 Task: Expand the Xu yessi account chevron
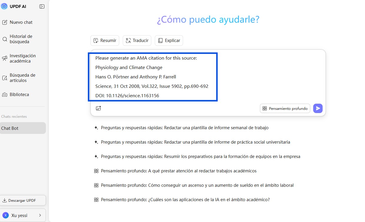[x=40, y=215]
